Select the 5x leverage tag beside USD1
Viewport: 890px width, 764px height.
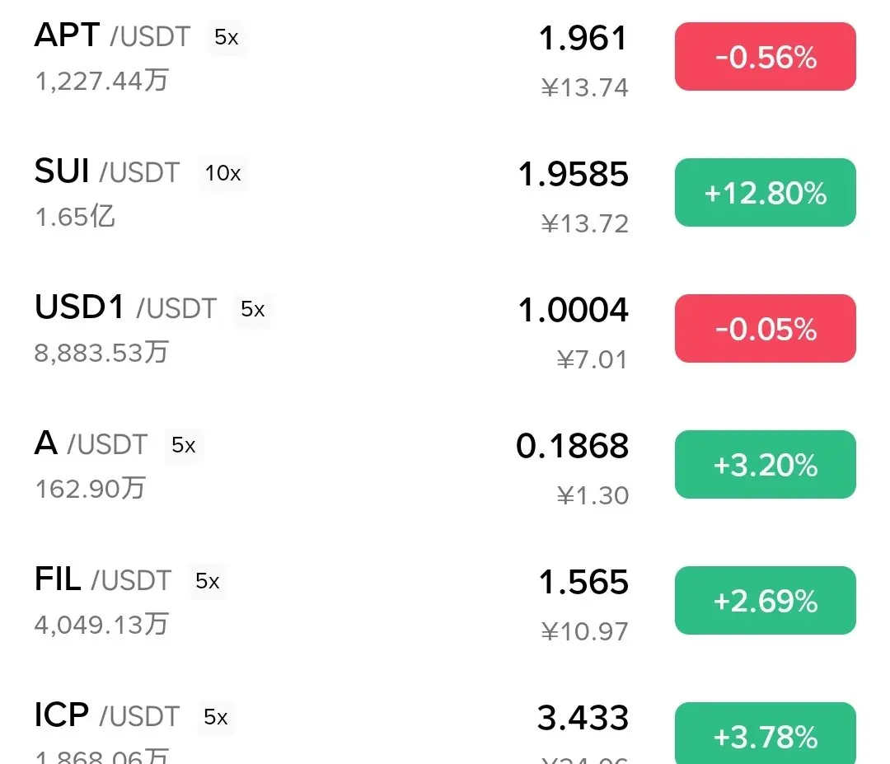253,309
